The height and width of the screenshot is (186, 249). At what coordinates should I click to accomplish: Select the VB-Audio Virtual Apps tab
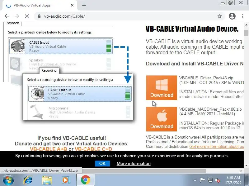tap(40, 5)
